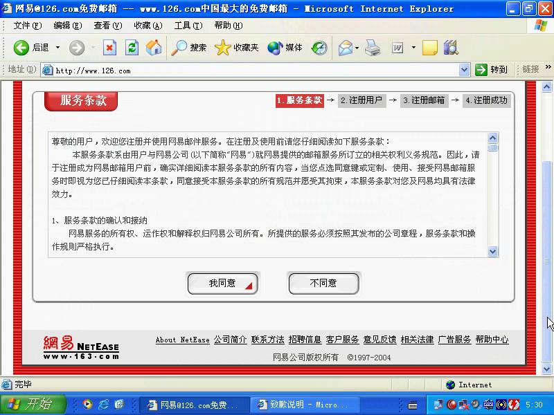Open Edit button dropdown arrow
Screen dimensions: 554x415
point(413,48)
